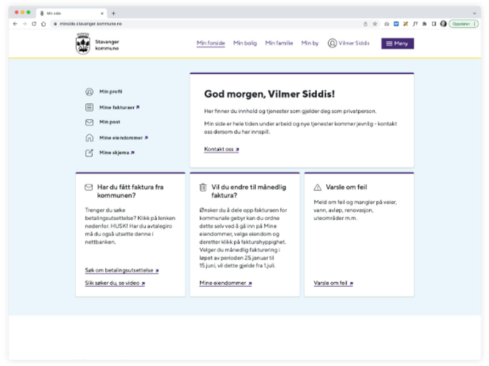
Task: Click the Stavanger kommune crest logo
Action: 83,43
